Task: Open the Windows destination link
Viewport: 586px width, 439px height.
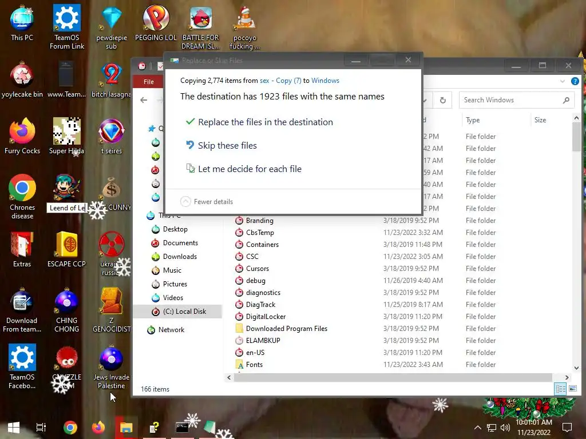Action: 325,81
